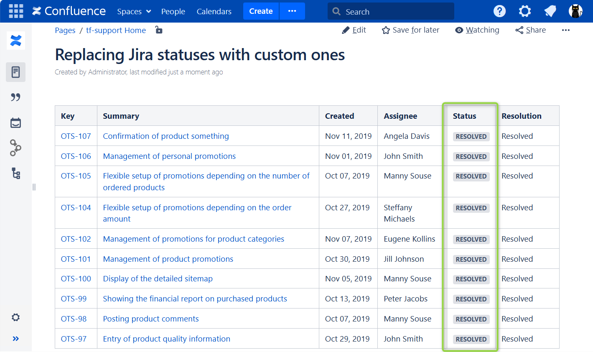Open the calendar icon in sidebar
The height and width of the screenshot is (352, 593).
coord(16,123)
